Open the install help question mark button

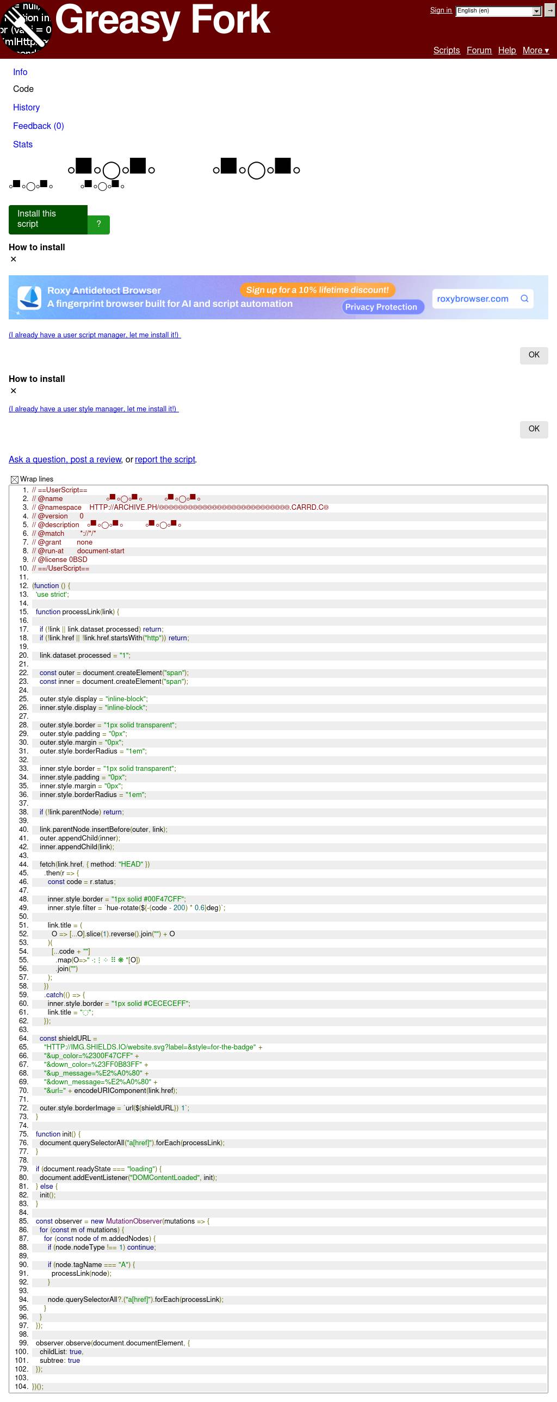pyautogui.click(x=98, y=224)
